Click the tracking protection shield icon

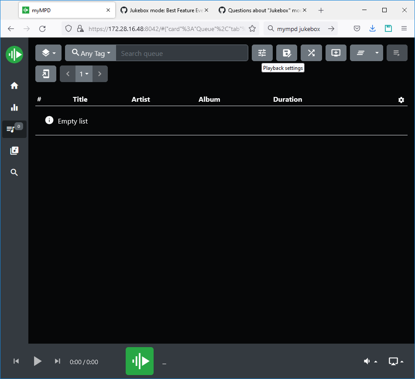tap(69, 28)
